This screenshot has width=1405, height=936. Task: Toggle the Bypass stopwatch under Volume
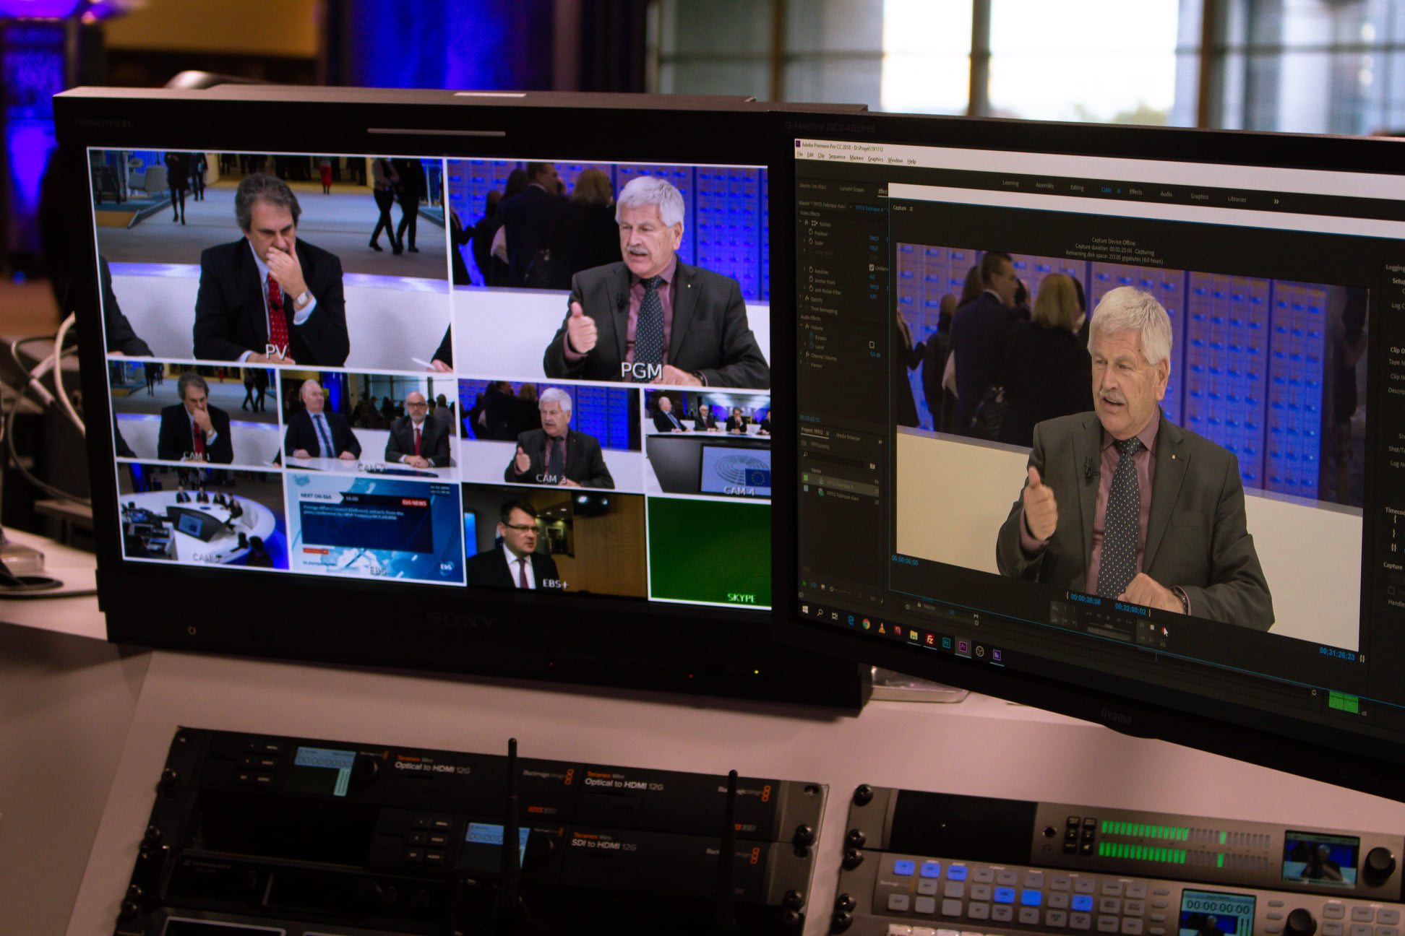pos(812,335)
